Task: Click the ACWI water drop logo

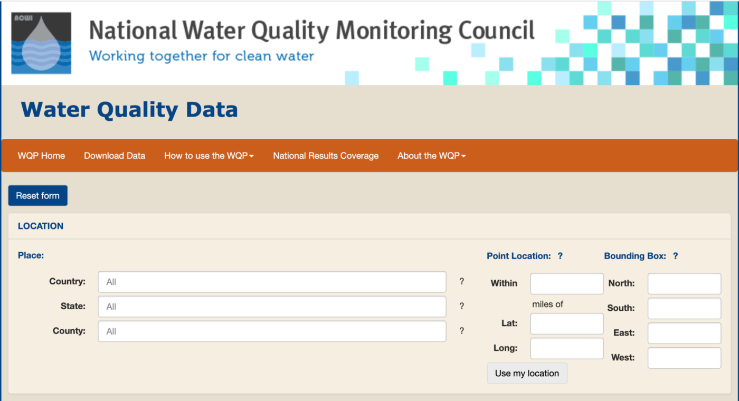Action: [x=41, y=43]
